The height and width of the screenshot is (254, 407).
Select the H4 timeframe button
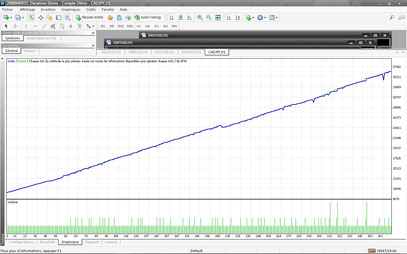click(x=148, y=26)
